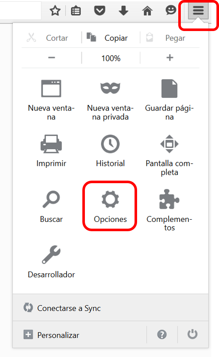This screenshot has height=357, width=219.
Task: Zoom in with plus button
Action: point(170,58)
